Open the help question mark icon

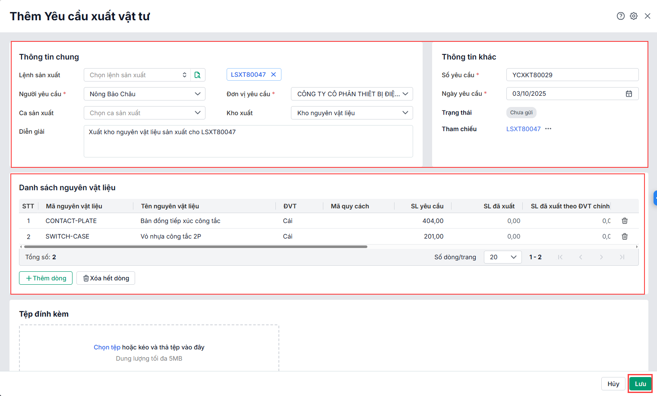(621, 16)
